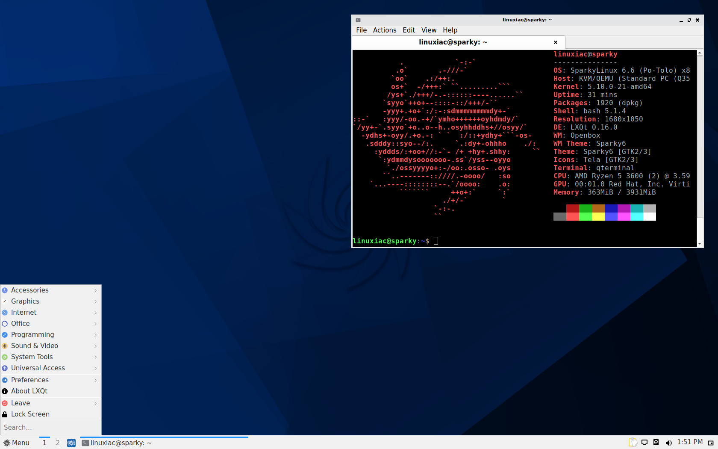Click the show desktop icon on panel
Image resolution: width=718 pixels, height=449 pixels.
71,443
